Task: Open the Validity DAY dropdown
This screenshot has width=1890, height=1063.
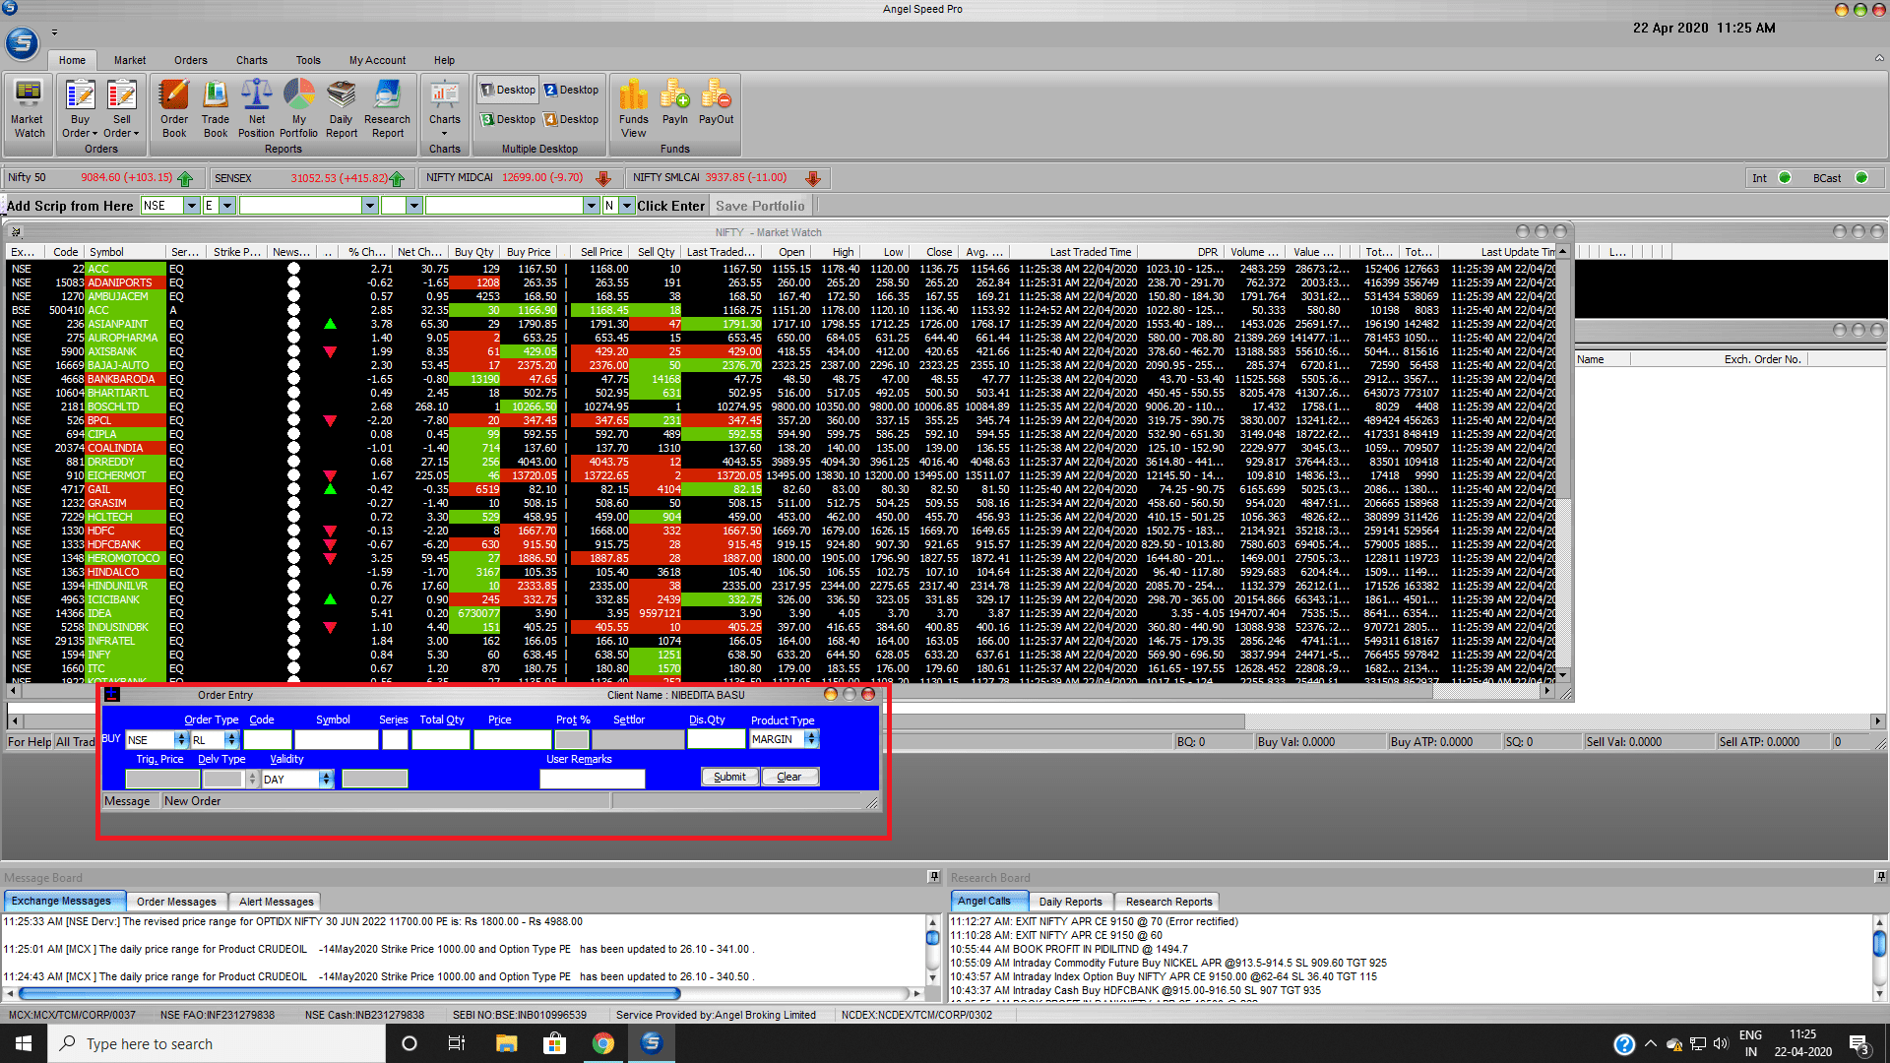Action: pyautogui.click(x=326, y=779)
